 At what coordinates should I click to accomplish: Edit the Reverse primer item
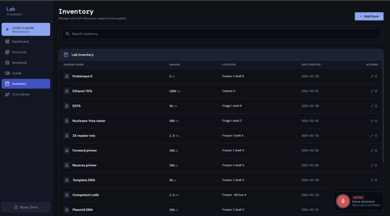click(372, 165)
